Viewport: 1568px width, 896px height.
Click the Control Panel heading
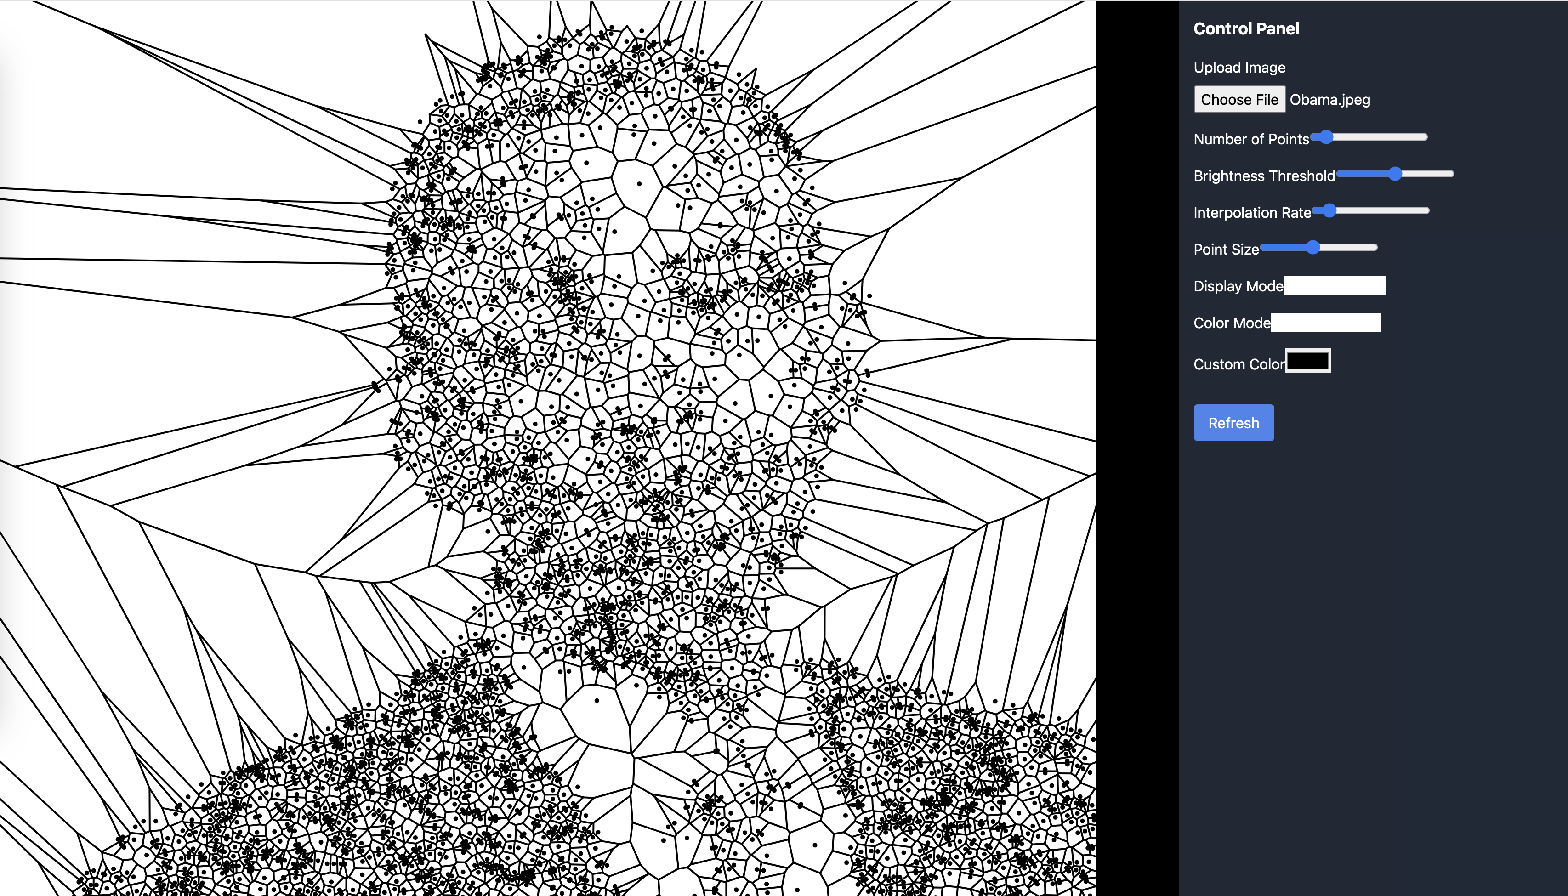(1246, 29)
